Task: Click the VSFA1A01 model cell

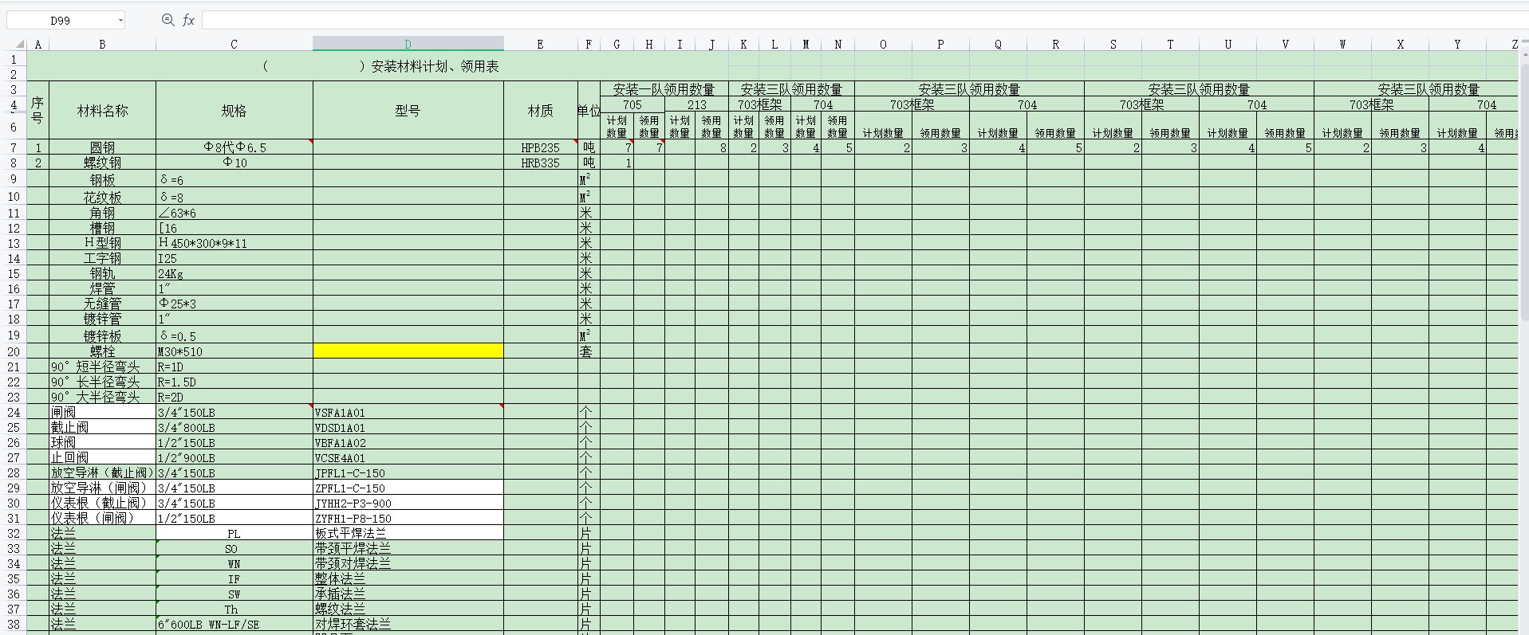Action: point(408,412)
